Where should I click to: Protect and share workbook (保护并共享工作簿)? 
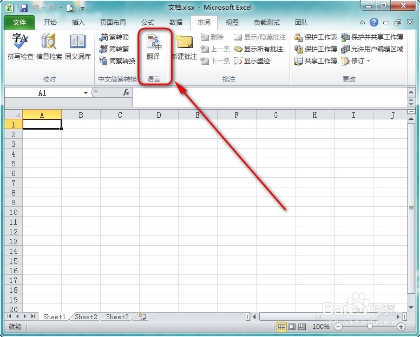pyautogui.click(x=372, y=37)
